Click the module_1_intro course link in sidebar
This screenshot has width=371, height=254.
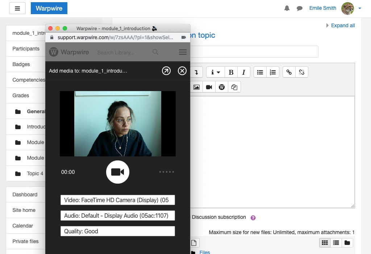[26, 33]
